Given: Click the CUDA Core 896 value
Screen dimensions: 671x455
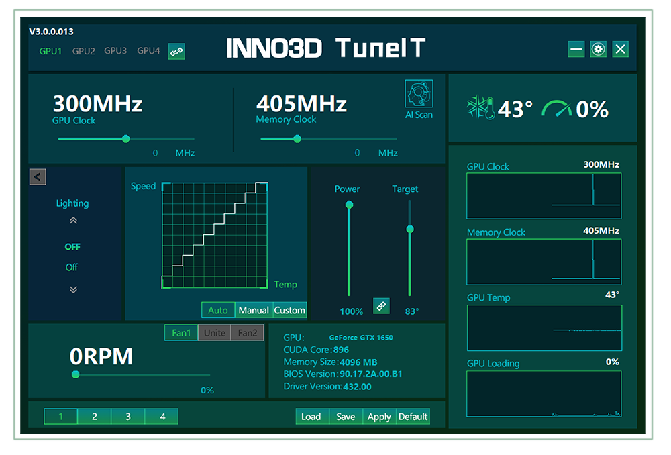Looking at the screenshot, I should [341, 350].
